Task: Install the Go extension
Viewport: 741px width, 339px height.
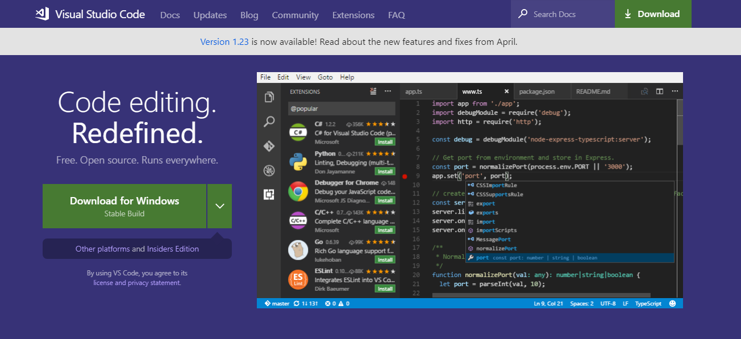Action: [385, 260]
